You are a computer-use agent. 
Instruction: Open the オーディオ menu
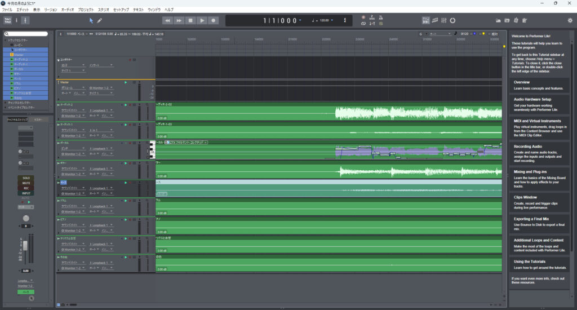tap(67, 10)
